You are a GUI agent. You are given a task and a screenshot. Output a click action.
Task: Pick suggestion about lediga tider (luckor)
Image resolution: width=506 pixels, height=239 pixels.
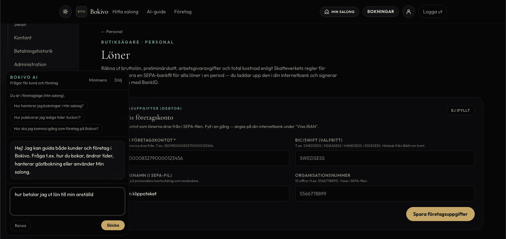point(47,117)
